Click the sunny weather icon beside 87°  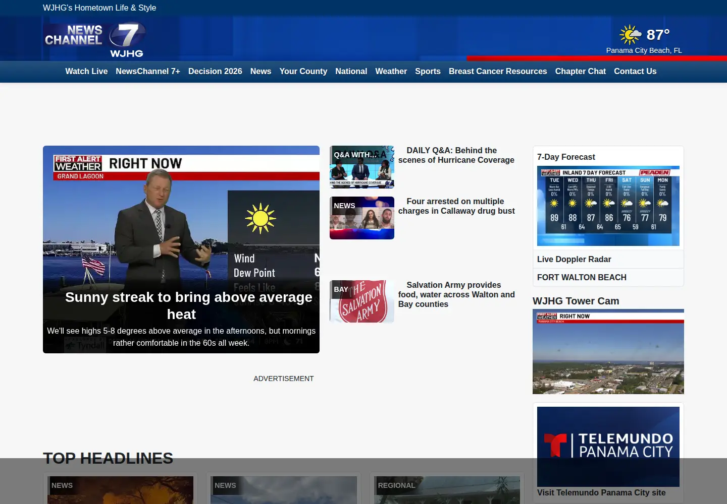click(630, 35)
